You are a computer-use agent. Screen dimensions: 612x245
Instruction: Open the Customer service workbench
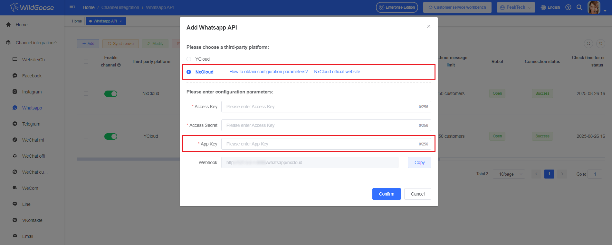457,7
